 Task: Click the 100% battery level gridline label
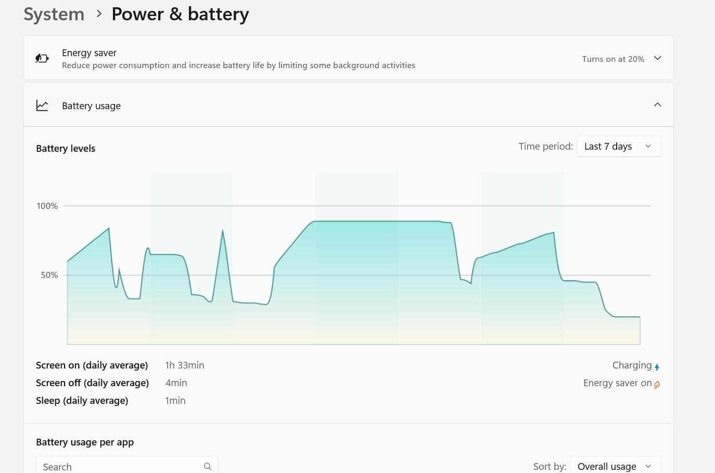47,206
